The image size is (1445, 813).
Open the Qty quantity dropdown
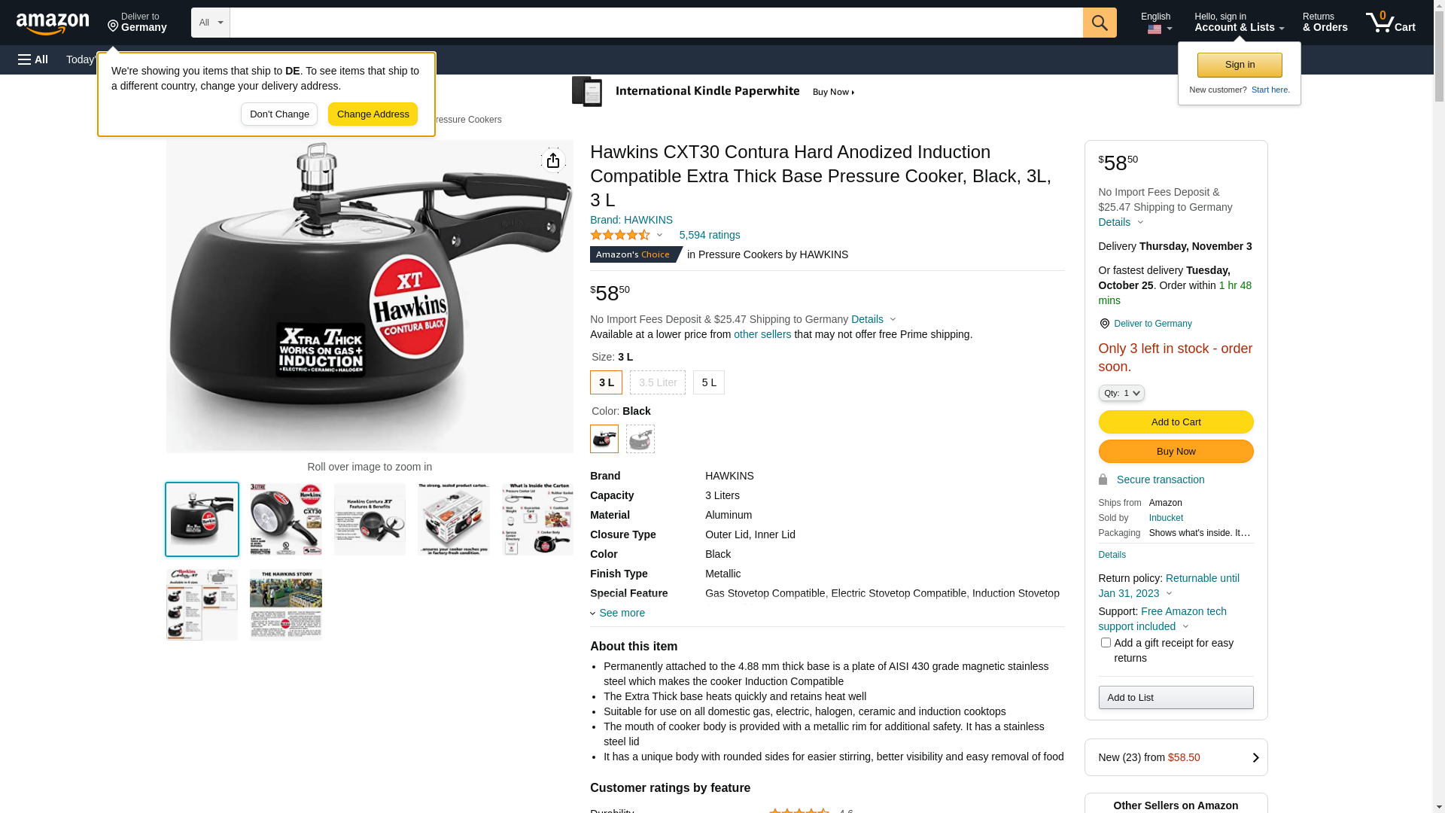click(x=1121, y=393)
